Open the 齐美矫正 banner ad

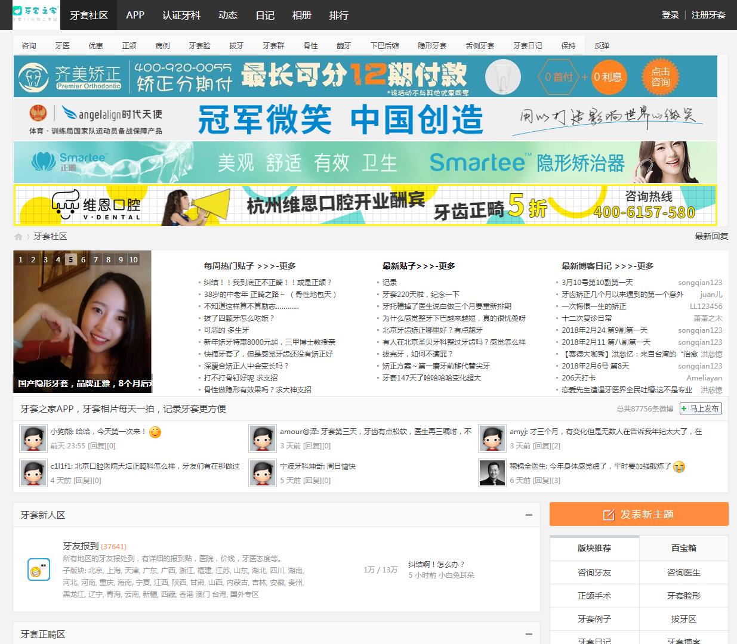point(365,76)
